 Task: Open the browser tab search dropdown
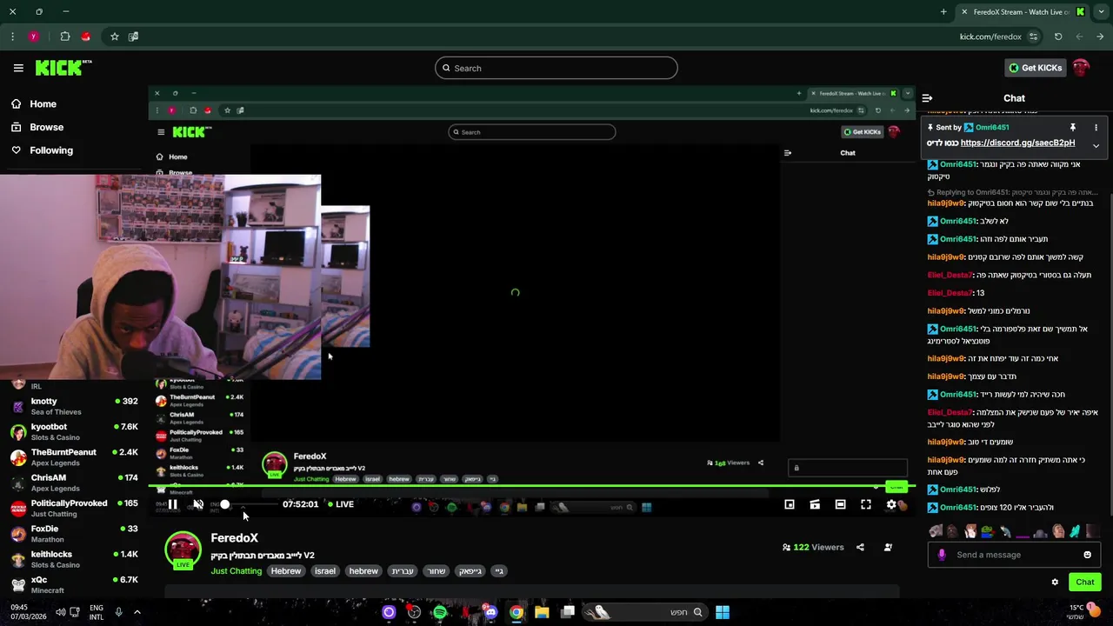[1102, 12]
